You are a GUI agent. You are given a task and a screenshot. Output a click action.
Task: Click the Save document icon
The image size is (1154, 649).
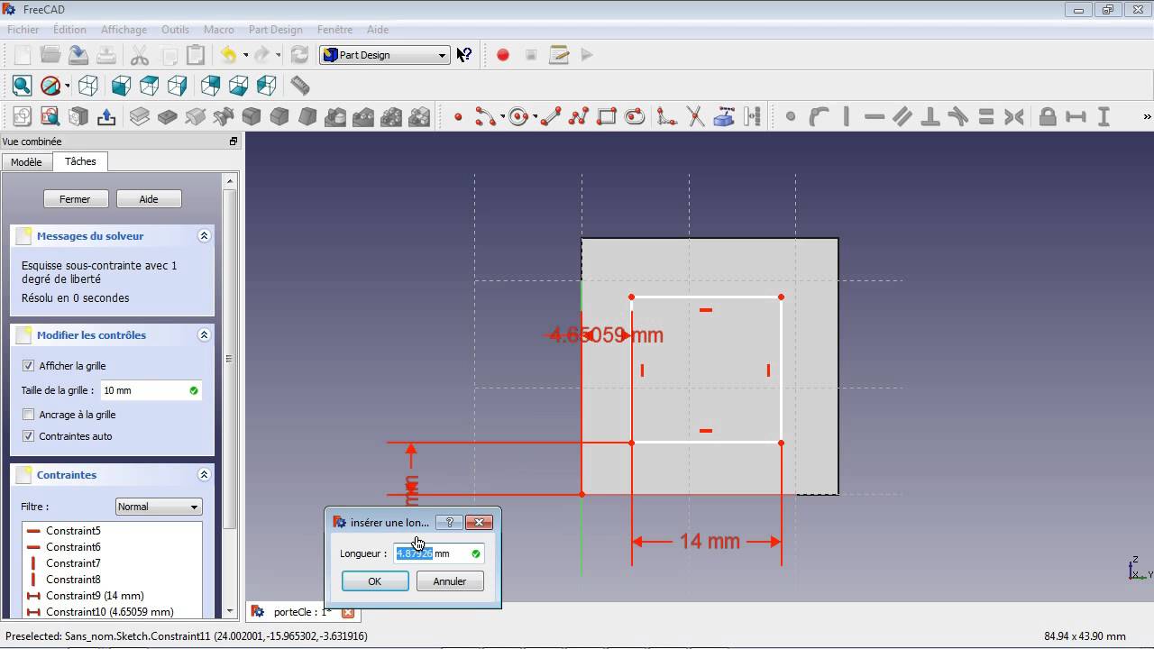(78, 55)
